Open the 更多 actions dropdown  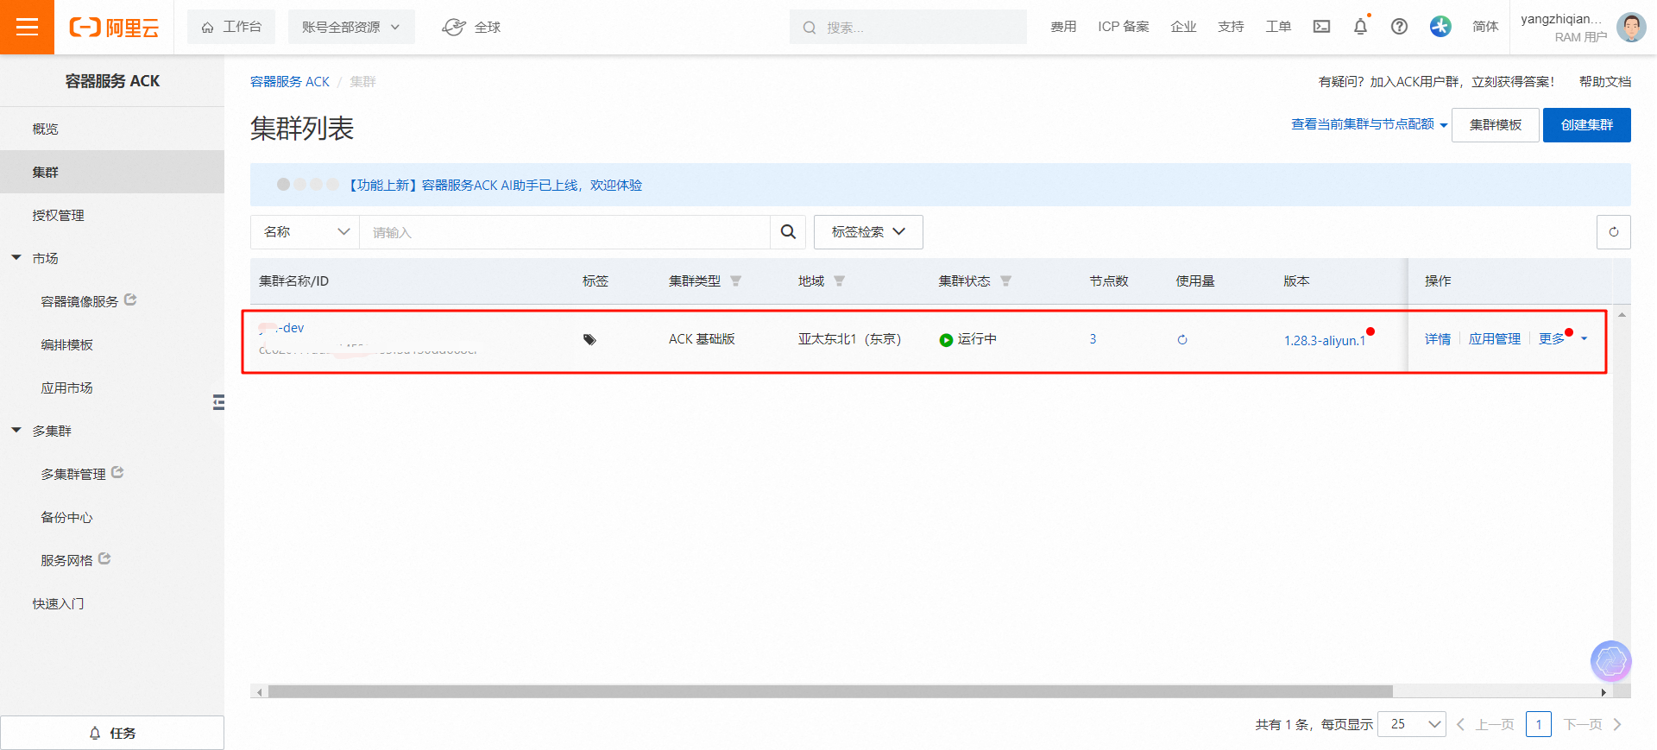coord(1562,339)
